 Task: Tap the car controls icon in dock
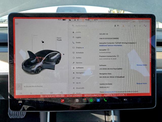coord(20,102)
